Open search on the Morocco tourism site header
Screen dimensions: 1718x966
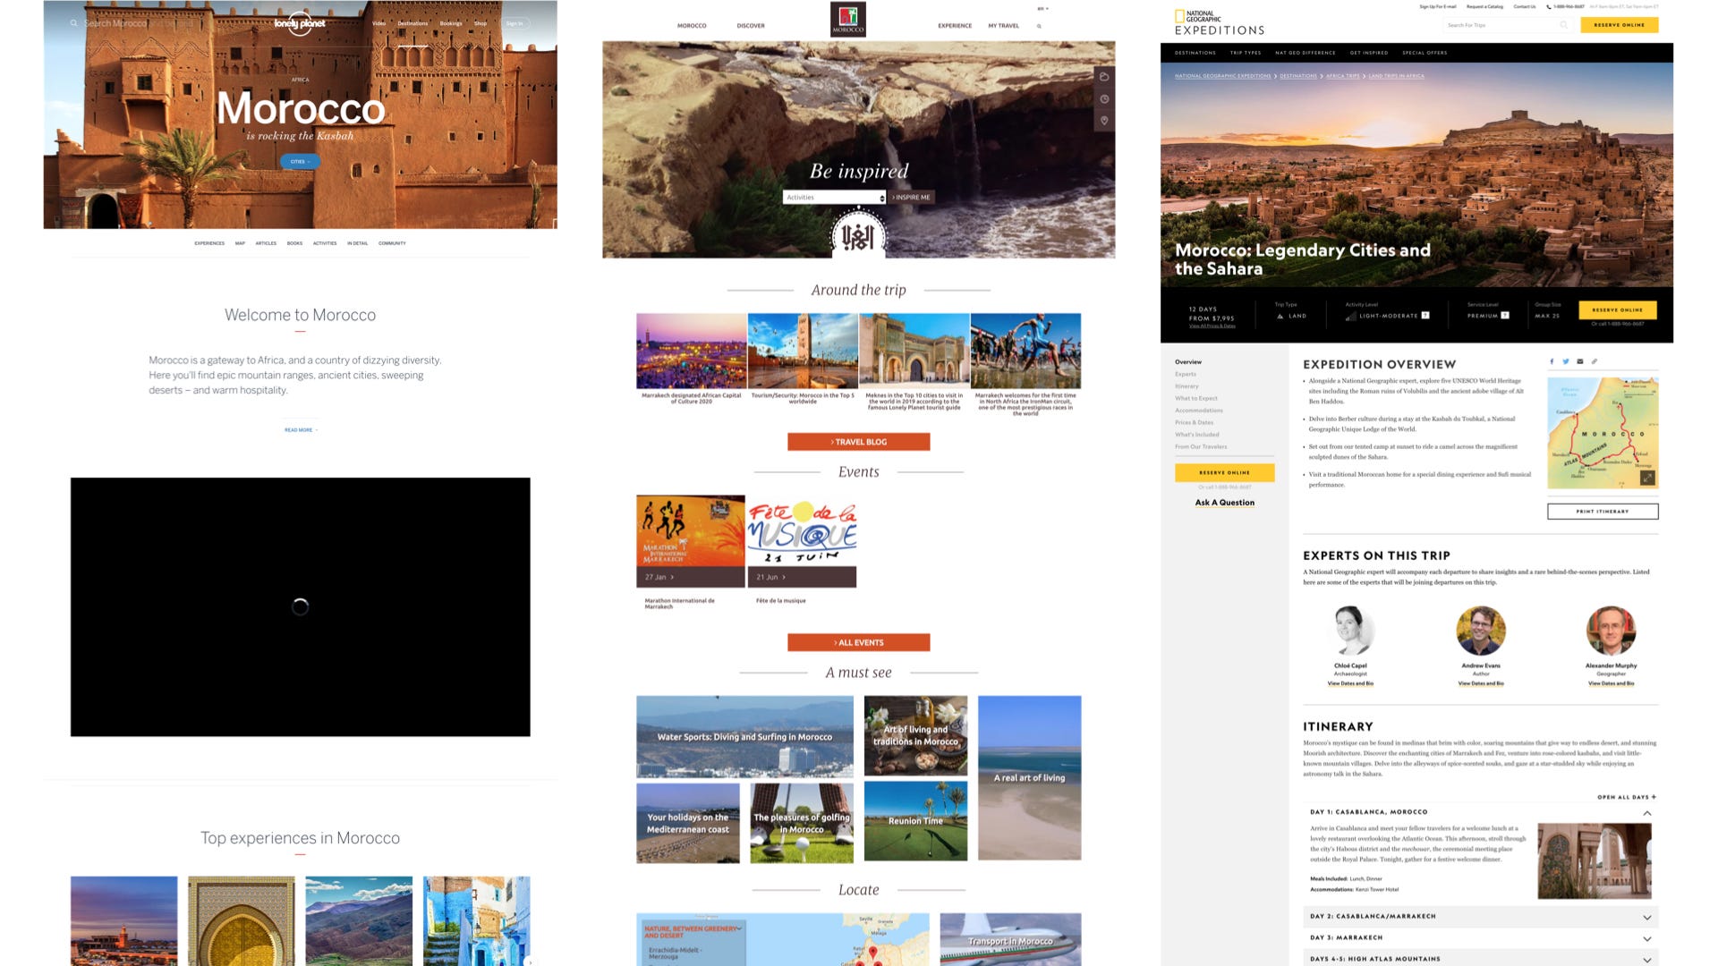(1039, 26)
